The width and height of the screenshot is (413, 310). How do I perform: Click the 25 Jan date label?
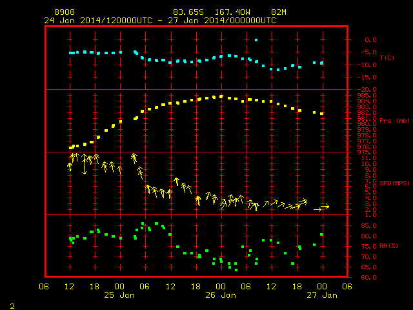(119, 295)
